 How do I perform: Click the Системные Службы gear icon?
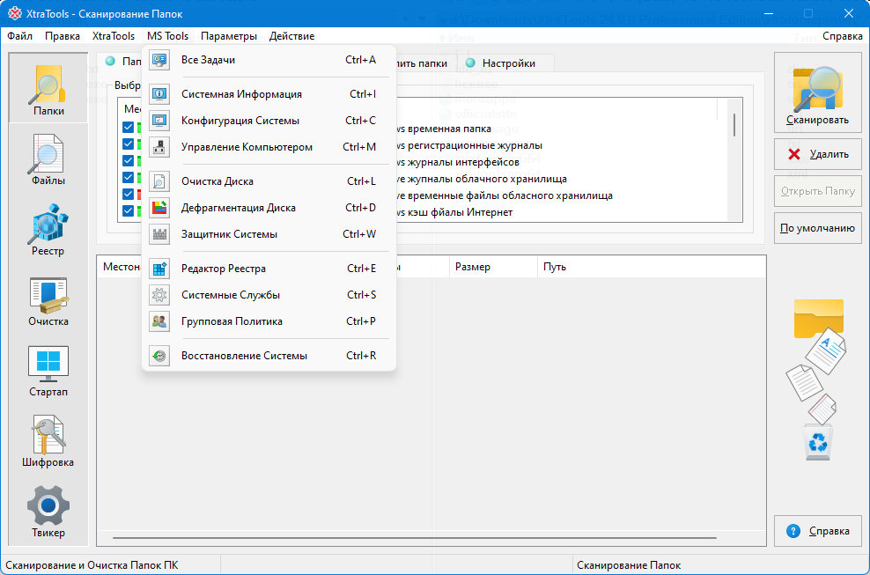pyautogui.click(x=159, y=295)
